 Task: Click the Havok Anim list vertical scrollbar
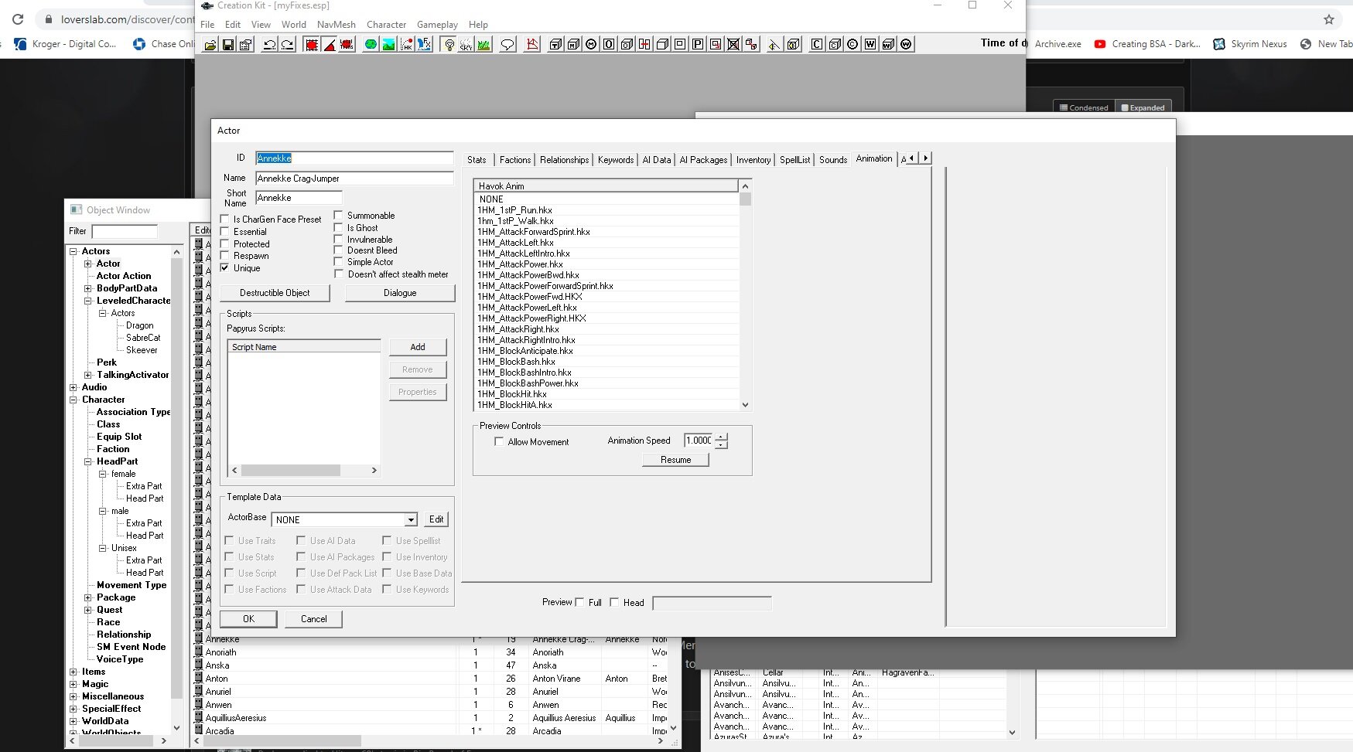[745, 295]
